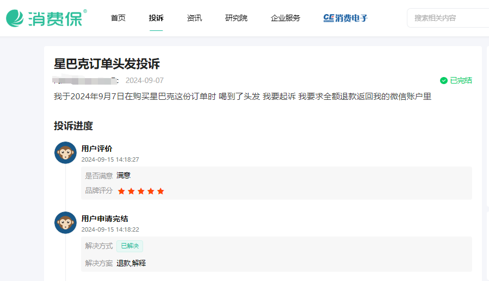Click the blurred complainant username

tap(85, 80)
